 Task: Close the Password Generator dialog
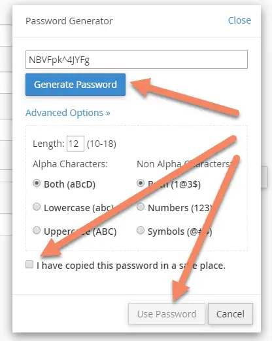[239, 20]
